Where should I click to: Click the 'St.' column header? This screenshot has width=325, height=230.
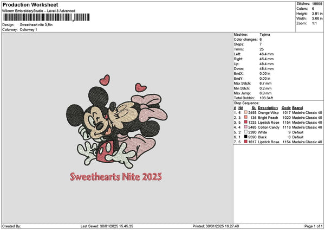pos(254,108)
